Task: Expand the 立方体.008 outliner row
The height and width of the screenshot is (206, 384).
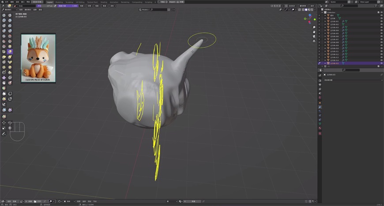Action: click(x=325, y=42)
